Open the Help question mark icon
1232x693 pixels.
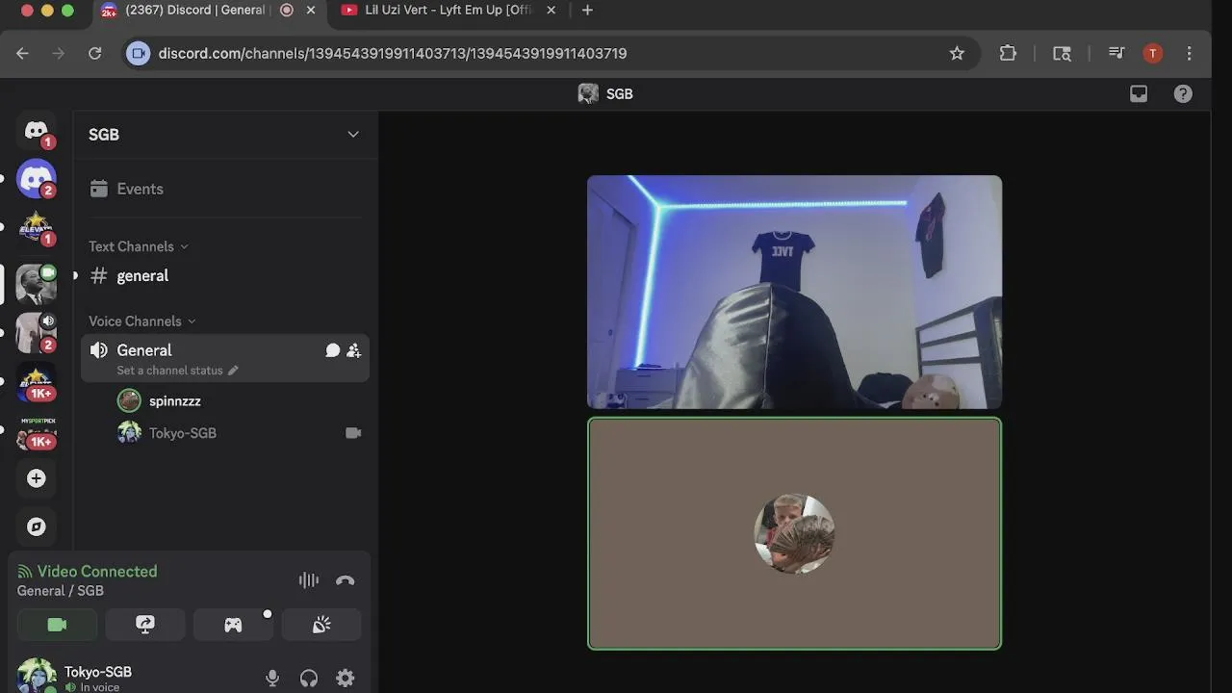tap(1183, 93)
